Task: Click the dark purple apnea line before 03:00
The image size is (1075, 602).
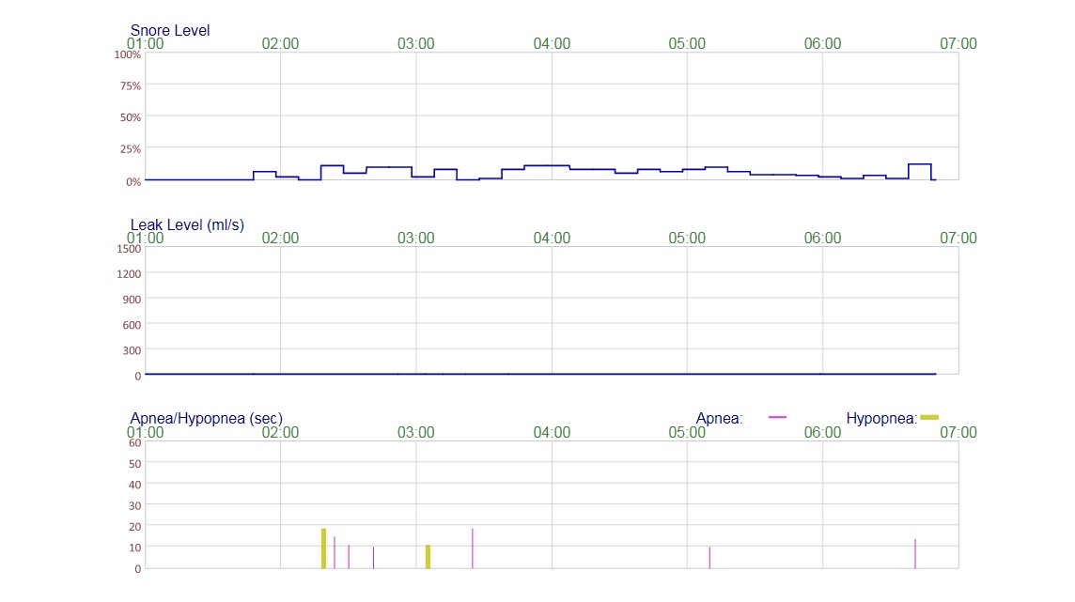Action: [x=374, y=558]
